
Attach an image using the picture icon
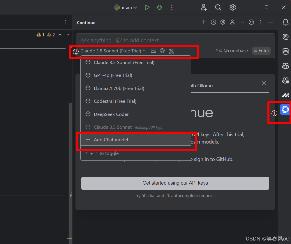[154, 51]
